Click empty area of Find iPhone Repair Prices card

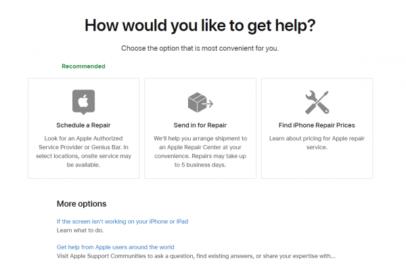coord(317,166)
